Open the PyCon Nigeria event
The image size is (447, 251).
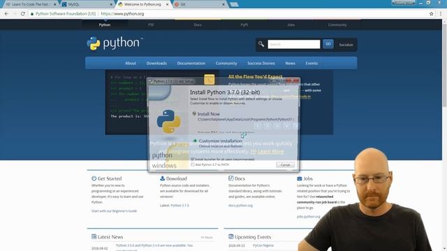point(263,245)
